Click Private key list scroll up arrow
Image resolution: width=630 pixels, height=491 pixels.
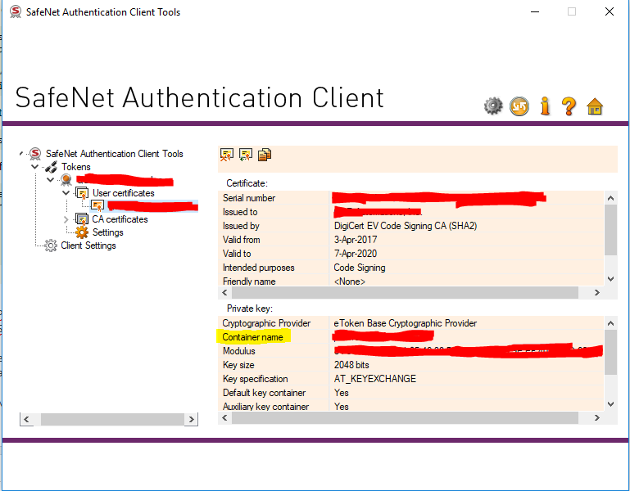pyautogui.click(x=610, y=323)
